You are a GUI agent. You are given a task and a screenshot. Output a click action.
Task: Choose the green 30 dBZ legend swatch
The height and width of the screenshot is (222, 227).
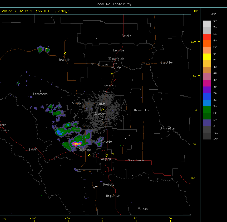point(207,110)
